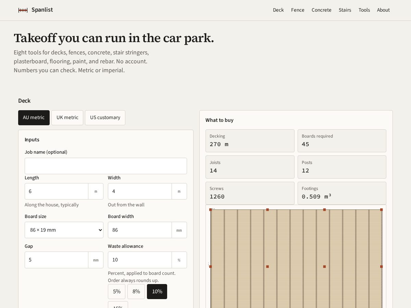This screenshot has width=411, height=308.
Task: Select the 10% waste preset
Action: pos(157,292)
